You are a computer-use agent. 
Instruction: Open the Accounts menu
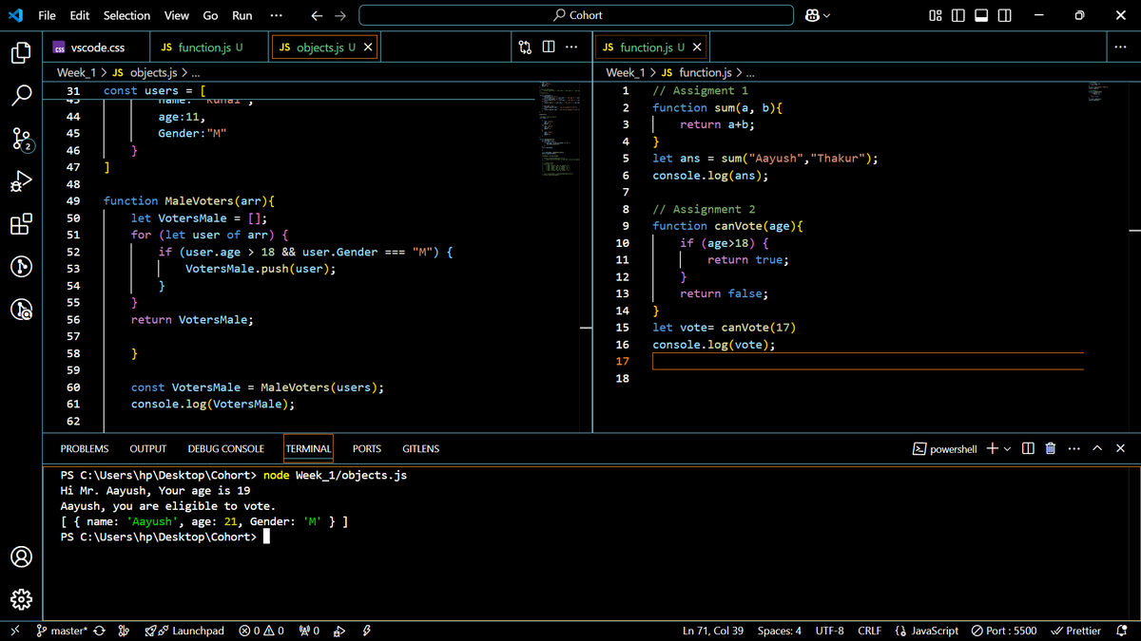tap(21, 556)
